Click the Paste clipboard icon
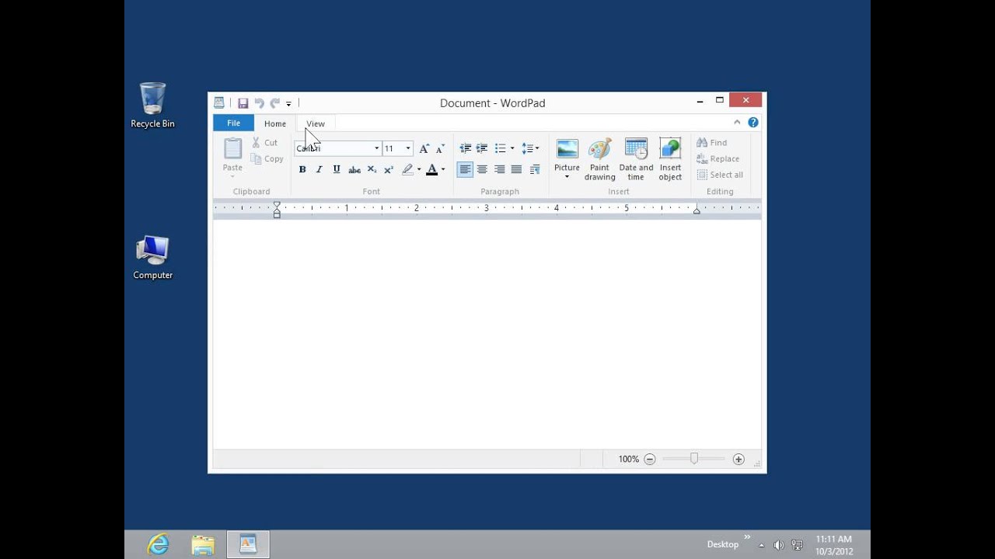Screen dimensions: 995x559 (232, 148)
